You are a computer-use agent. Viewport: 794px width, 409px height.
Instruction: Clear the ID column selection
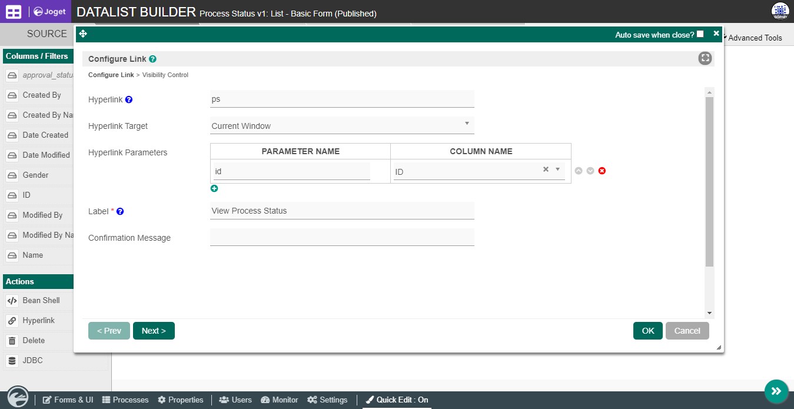(546, 169)
